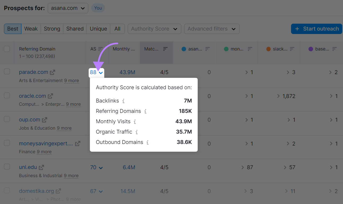Show info icon next to Referring Domains
The width and height of the screenshot is (343, 204).
(x=145, y=111)
